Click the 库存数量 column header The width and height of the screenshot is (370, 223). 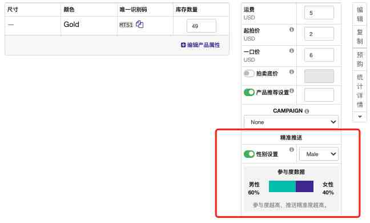[186, 10]
